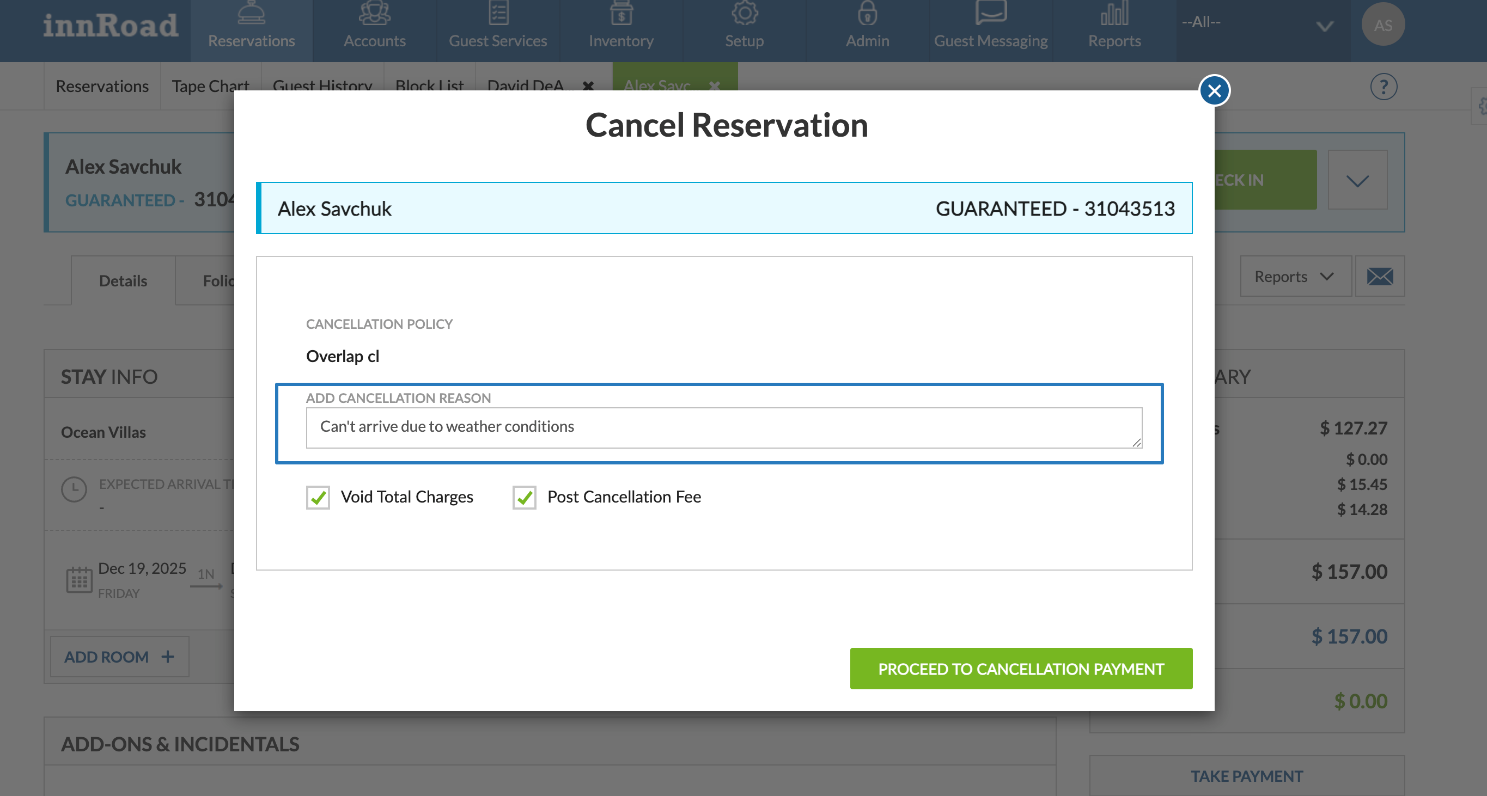Open the help question mark icon
This screenshot has height=796, width=1487.
click(x=1383, y=87)
